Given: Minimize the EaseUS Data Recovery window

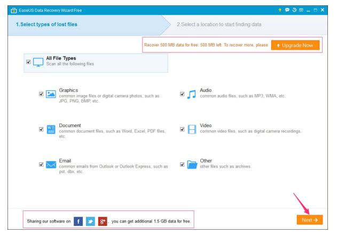Looking at the screenshot, I should pyautogui.click(x=308, y=10).
